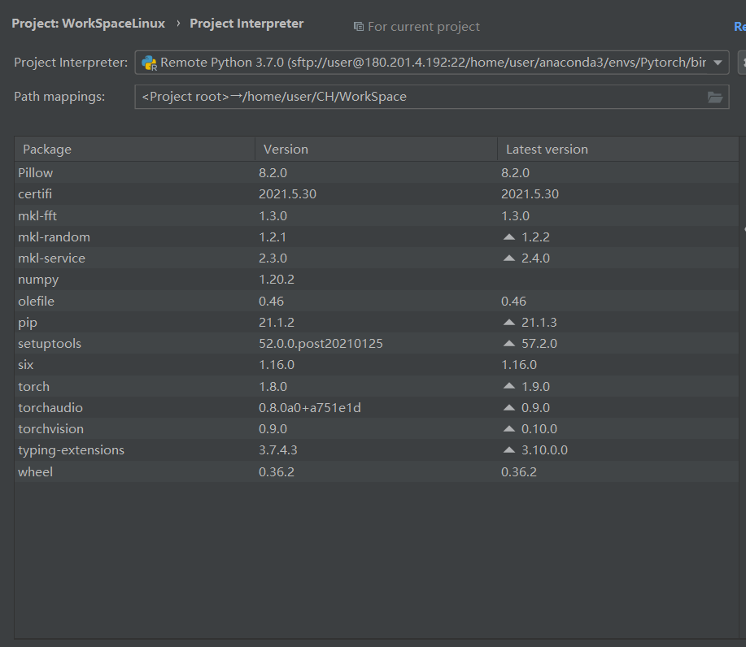Click upgrade arrow for mkl-random 1.2.2
This screenshot has height=647, width=746.
coord(509,237)
